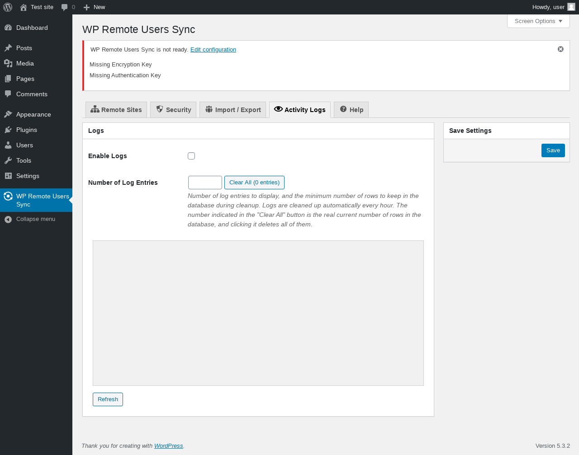Refresh the activity logs
Viewport: 579px width, 455px height.
point(108,399)
